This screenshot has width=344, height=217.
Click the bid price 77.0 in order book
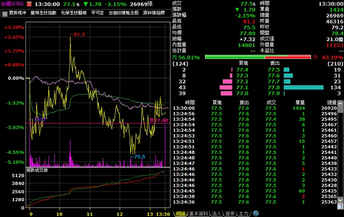242,94
